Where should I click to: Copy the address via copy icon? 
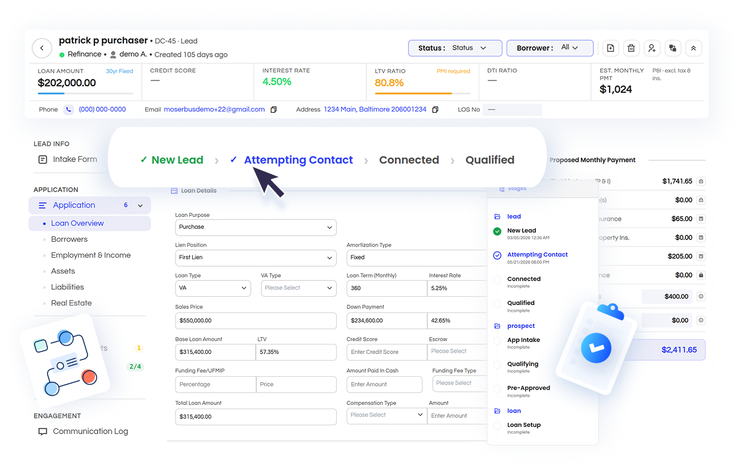pyautogui.click(x=435, y=110)
